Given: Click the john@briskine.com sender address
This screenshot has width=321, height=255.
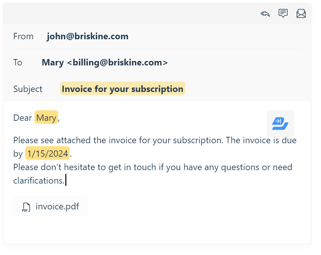Looking at the screenshot, I should click(x=87, y=36).
